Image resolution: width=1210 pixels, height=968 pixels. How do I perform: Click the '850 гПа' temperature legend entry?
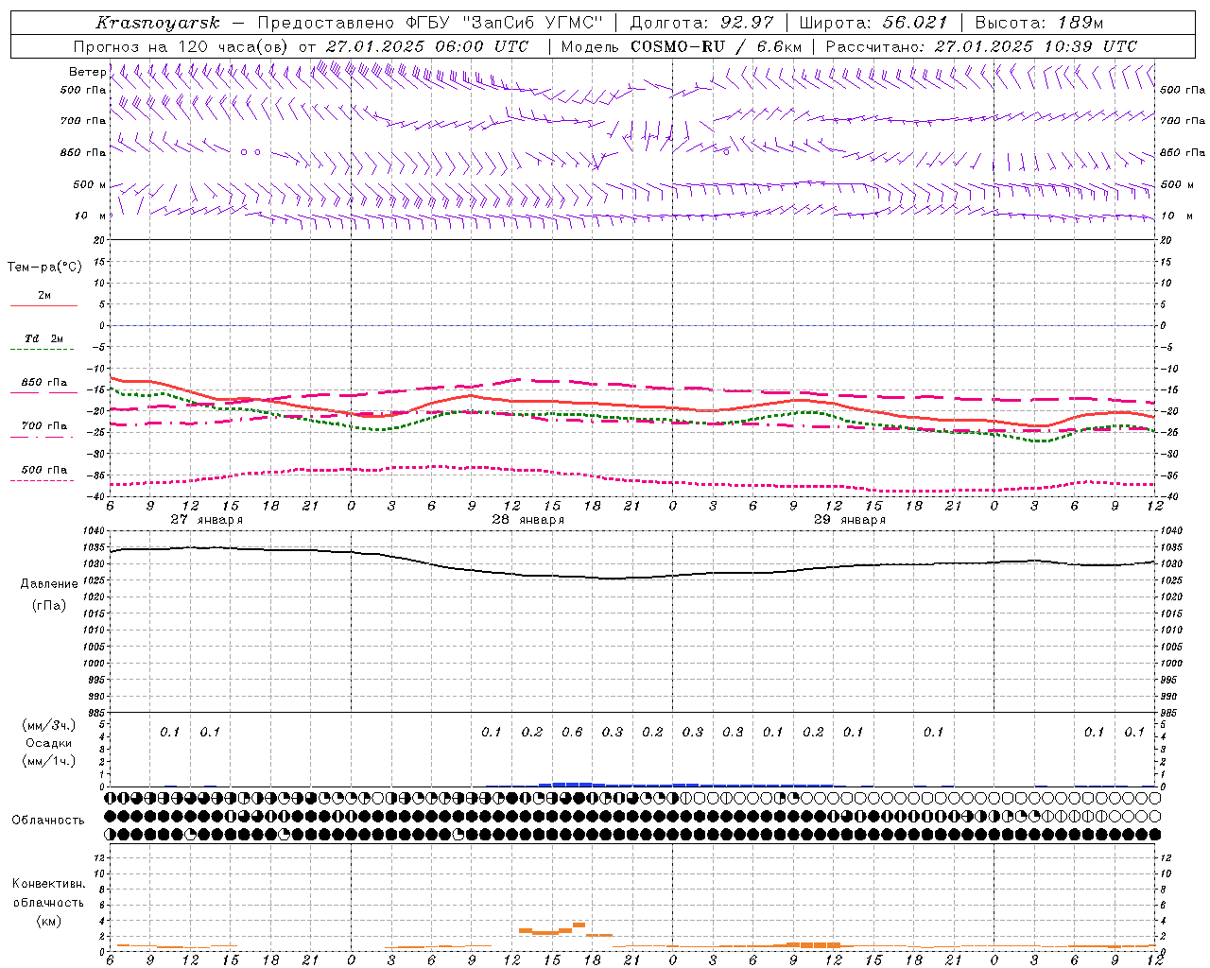(x=44, y=383)
